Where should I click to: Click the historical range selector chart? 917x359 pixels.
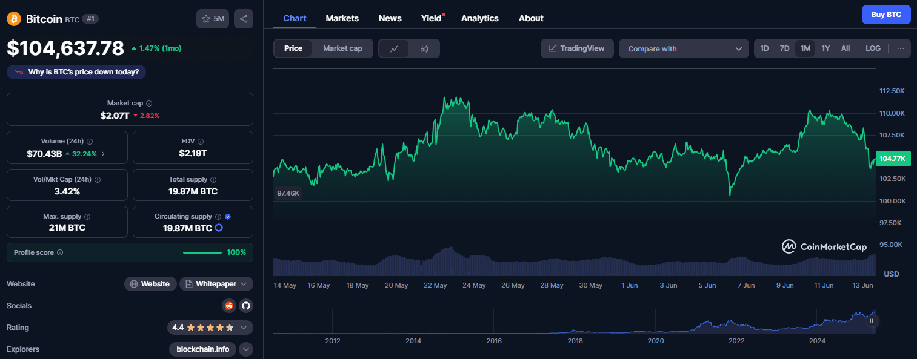pos(573,321)
